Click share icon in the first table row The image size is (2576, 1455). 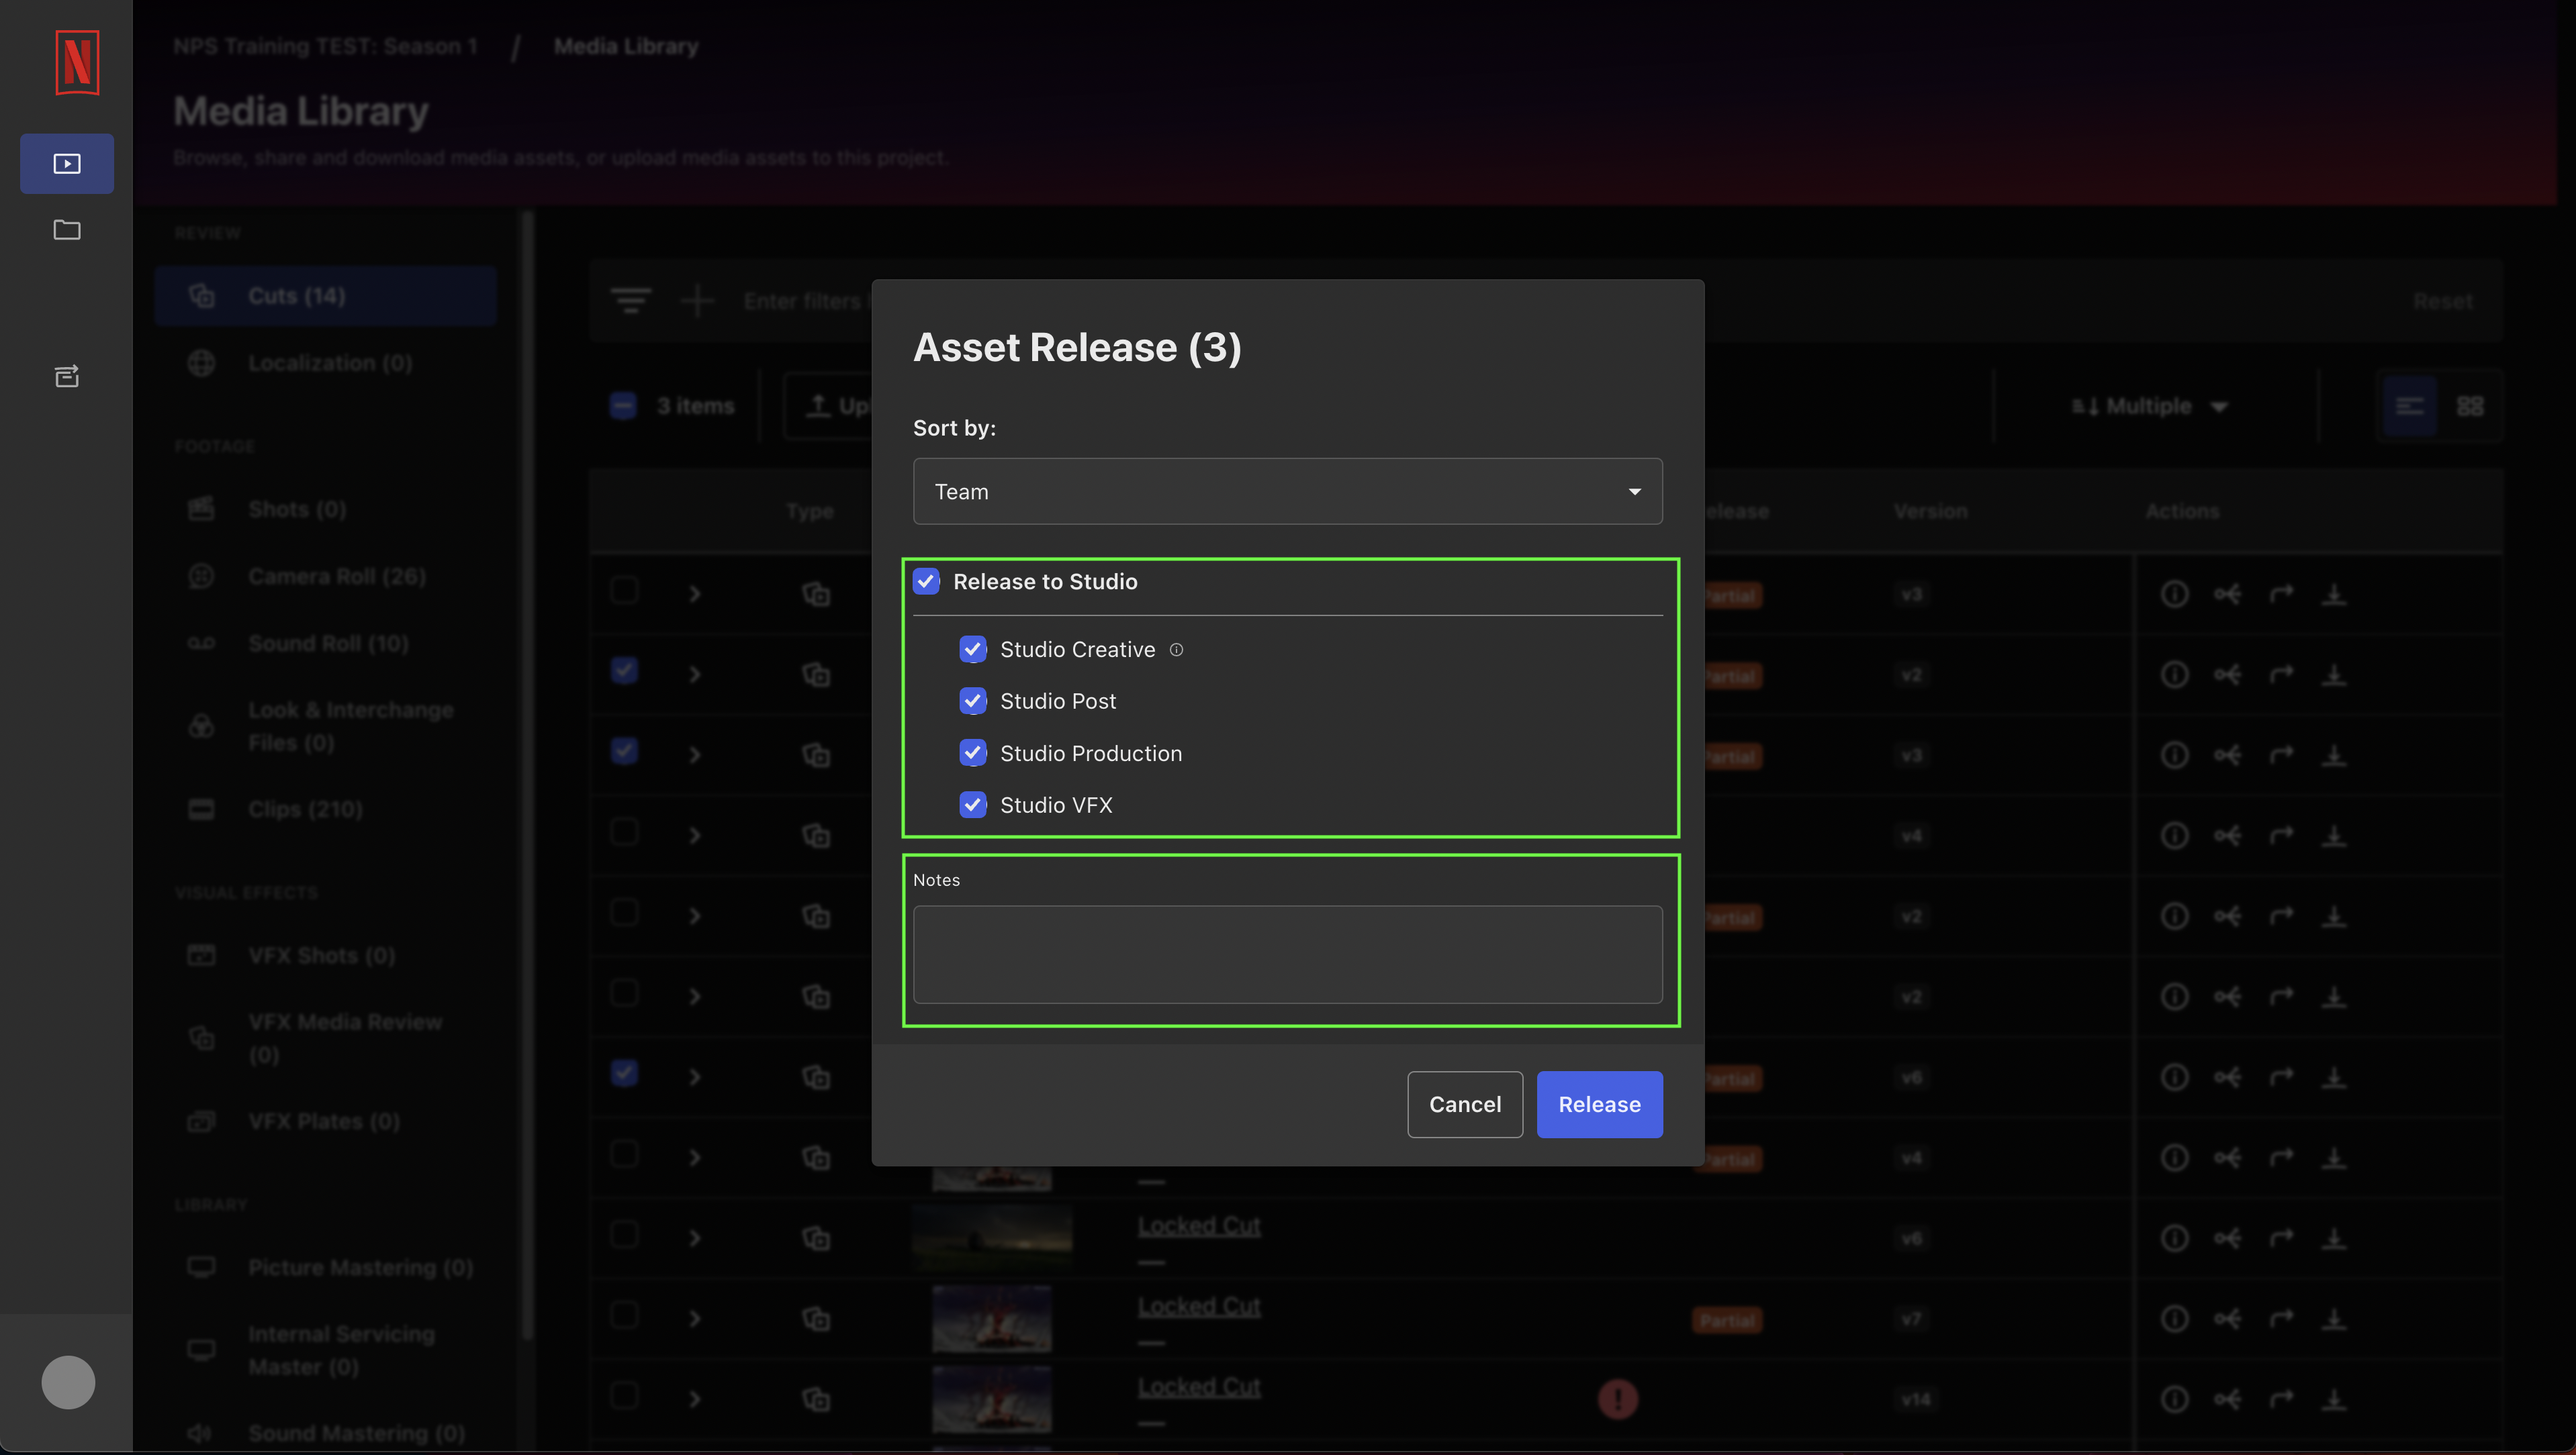click(x=2227, y=593)
